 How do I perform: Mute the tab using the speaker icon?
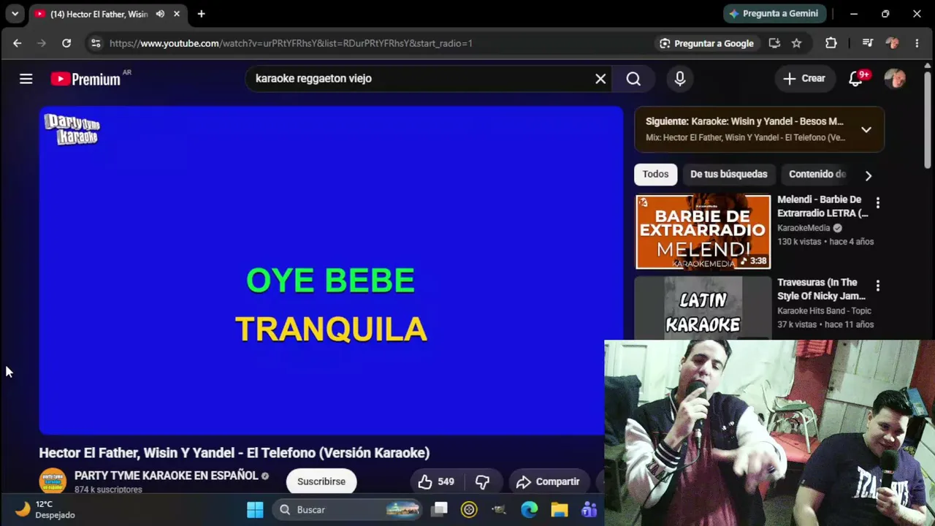[x=160, y=14]
